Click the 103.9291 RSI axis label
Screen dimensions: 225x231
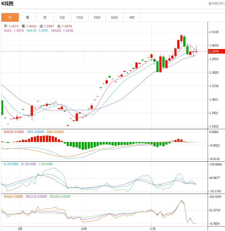coord(215,197)
